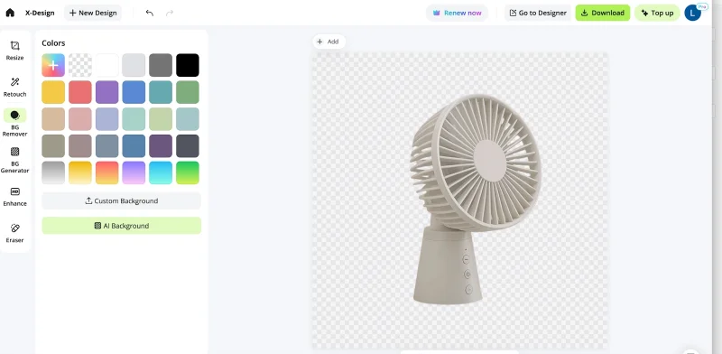Upload a Custom Background
Image resolution: width=722 pixels, height=354 pixels.
pos(122,201)
